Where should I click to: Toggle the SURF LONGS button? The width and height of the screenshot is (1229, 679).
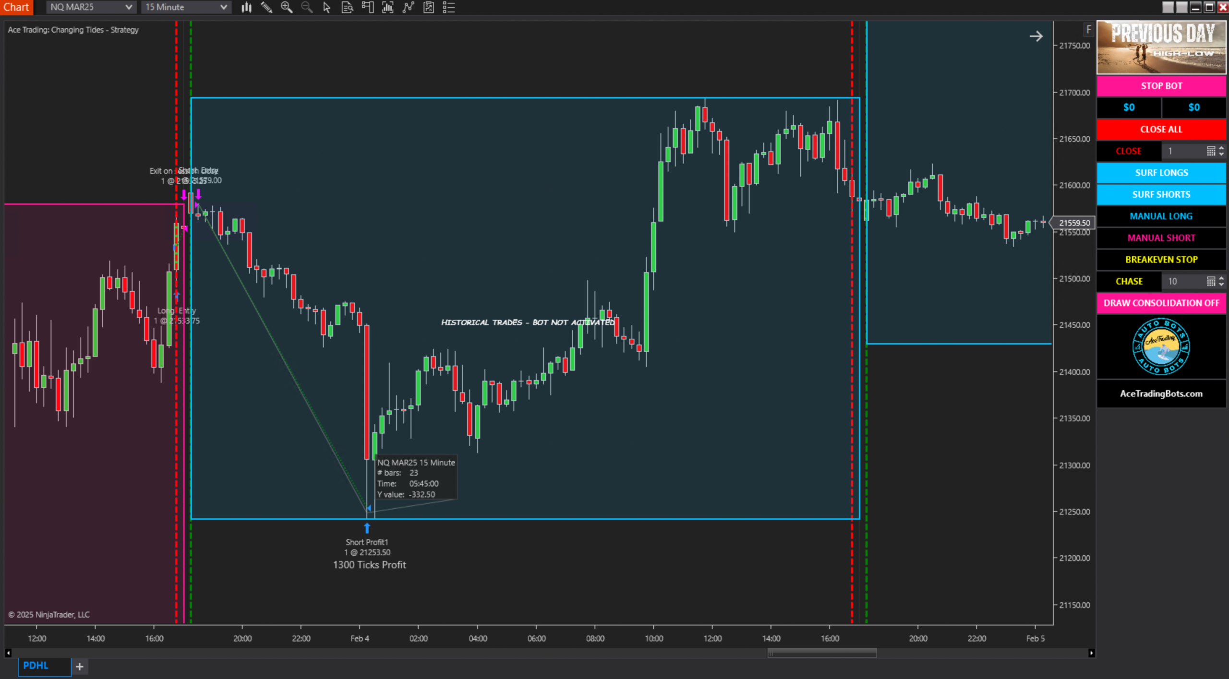pyautogui.click(x=1161, y=173)
